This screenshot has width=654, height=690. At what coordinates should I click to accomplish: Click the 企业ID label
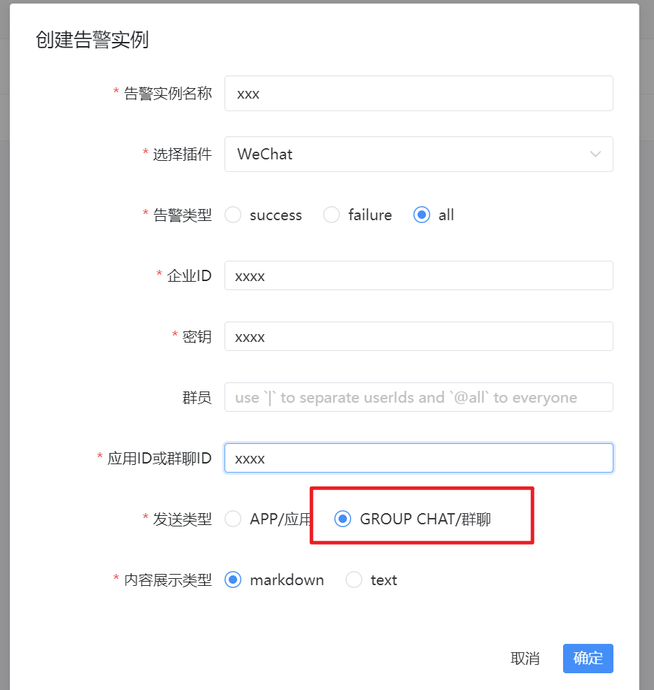190,276
